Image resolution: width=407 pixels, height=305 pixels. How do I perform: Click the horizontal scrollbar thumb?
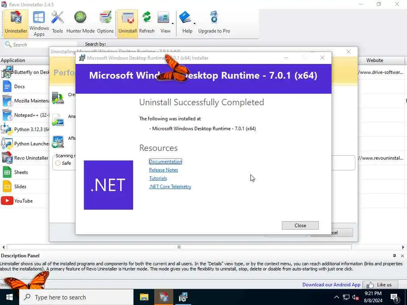tap(179, 247)
